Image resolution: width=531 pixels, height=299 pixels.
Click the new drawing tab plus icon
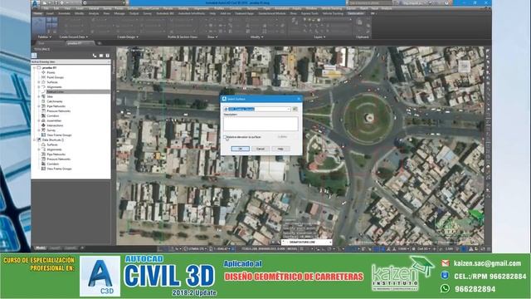point(100,43)
